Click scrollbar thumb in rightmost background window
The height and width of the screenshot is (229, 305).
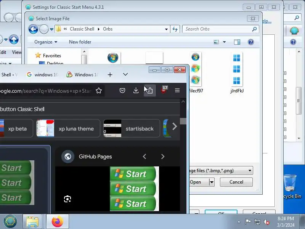pyautogui.click(x=299, y=101)
